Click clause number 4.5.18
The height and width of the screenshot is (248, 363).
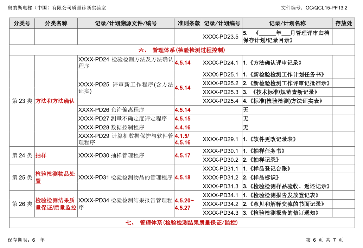point(183,177)
